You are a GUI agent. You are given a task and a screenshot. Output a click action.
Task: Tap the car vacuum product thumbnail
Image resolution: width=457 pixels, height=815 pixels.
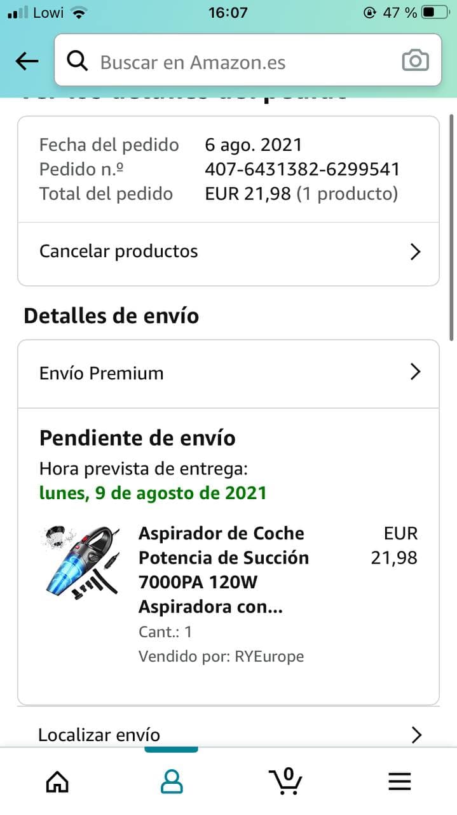tap(79, 560)
